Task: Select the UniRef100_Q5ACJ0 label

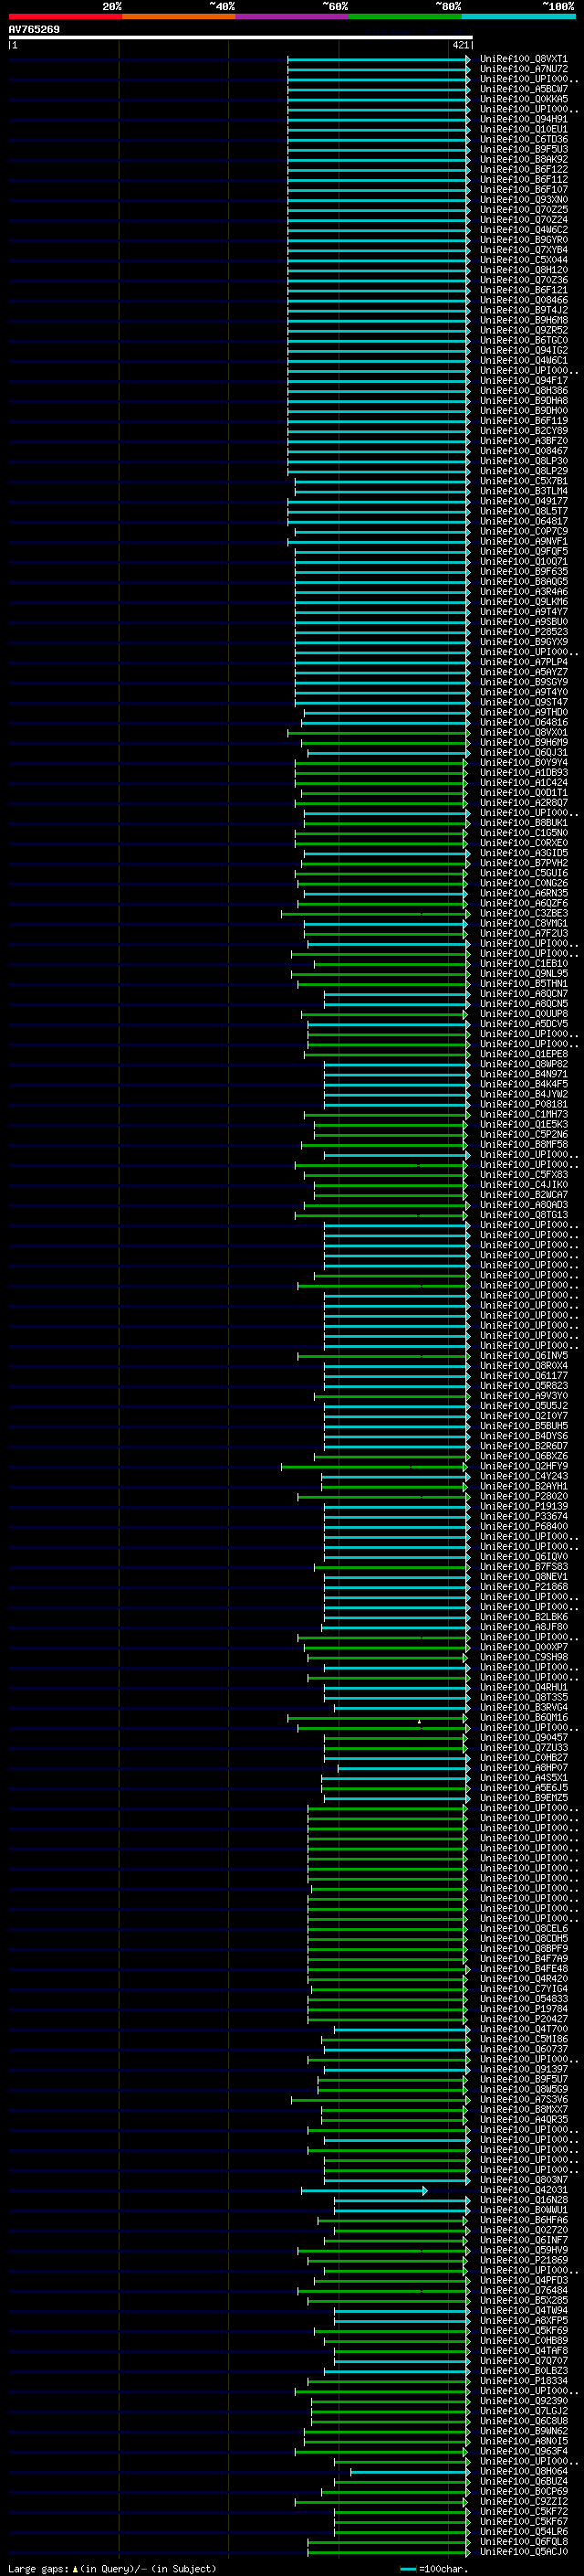Action: (523, 2551)
